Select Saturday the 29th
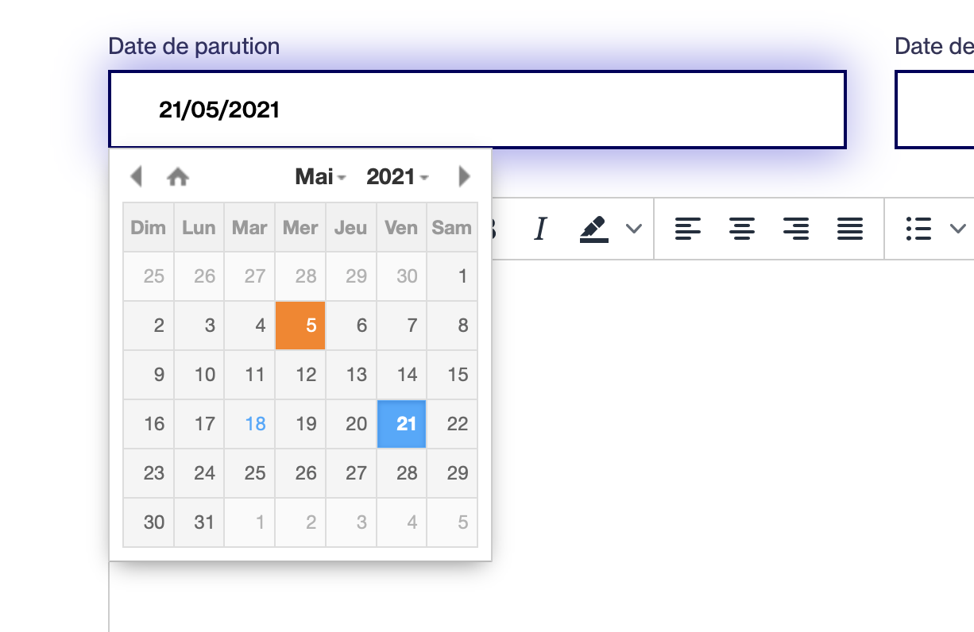The width and height of the screenshot is (974, 632). [453, 473]
